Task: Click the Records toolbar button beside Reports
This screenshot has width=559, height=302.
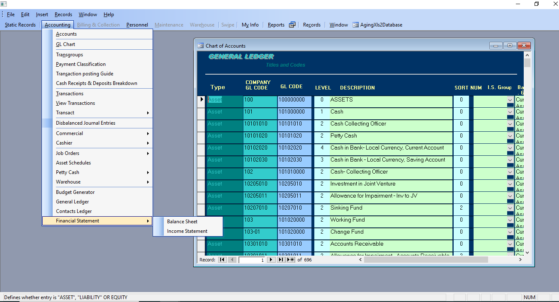Action: click(x=312, y=25)
